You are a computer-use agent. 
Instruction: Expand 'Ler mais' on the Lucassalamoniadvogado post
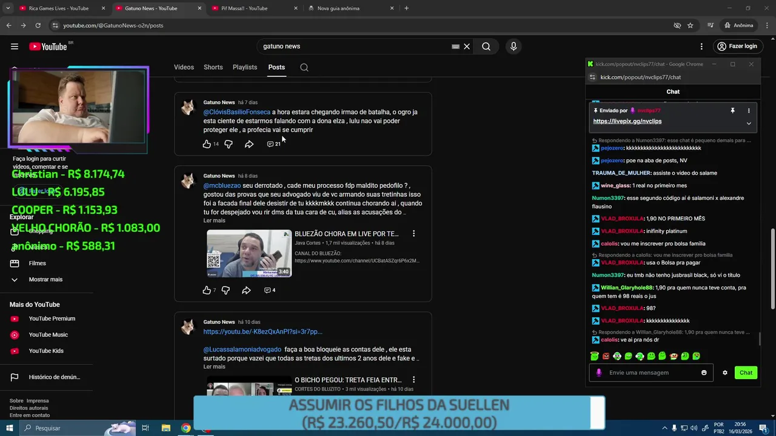click(214, 367)
